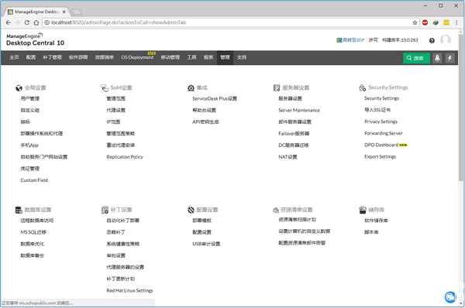This screenshot has width=465, height=308.
Task: Click the site info icon in address bar
Action: 46,22
